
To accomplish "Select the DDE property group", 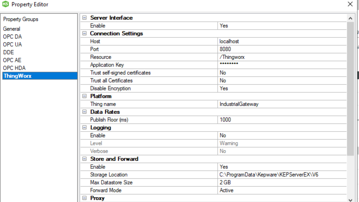I will pos(9,52).
